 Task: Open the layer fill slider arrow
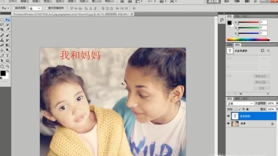point(277,109)
